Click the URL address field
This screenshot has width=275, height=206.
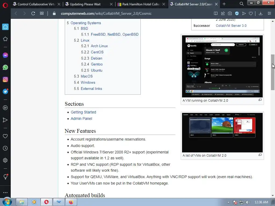[x=106, y=13]
